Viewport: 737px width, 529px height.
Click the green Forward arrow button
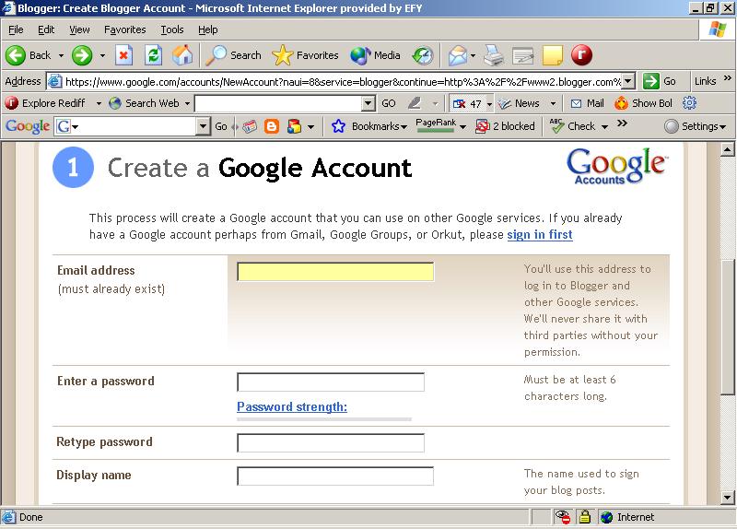(82, 55)
